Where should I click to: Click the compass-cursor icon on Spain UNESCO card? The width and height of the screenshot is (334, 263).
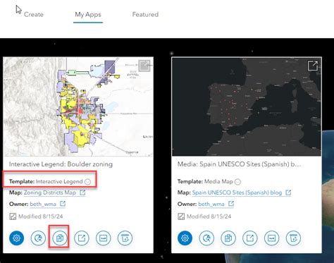206,238
